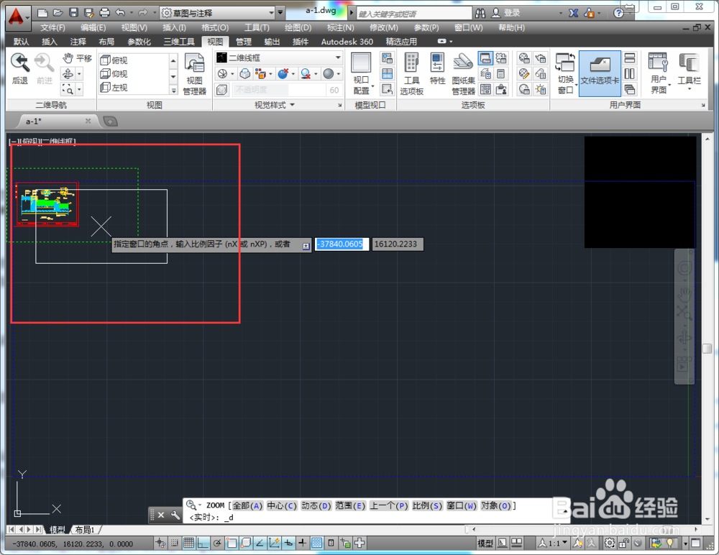Screen dimensions: 719x555
Task: Open the 绘图(D) draw menu
Action: pos(298,27)
